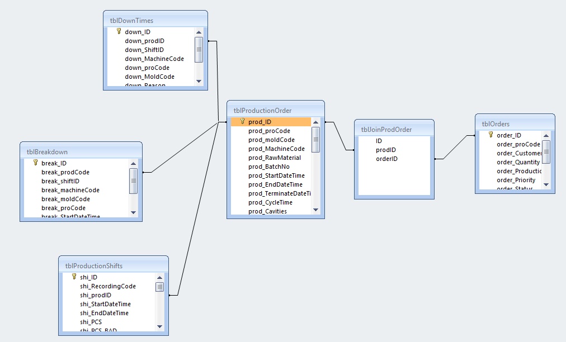Select the order_proCode field
The height and width of the screenshot is (342, 566).
click(x=518, y=144)
